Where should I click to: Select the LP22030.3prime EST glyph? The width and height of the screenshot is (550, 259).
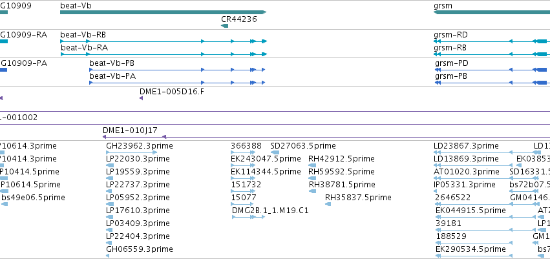click(x=109, y=165)
